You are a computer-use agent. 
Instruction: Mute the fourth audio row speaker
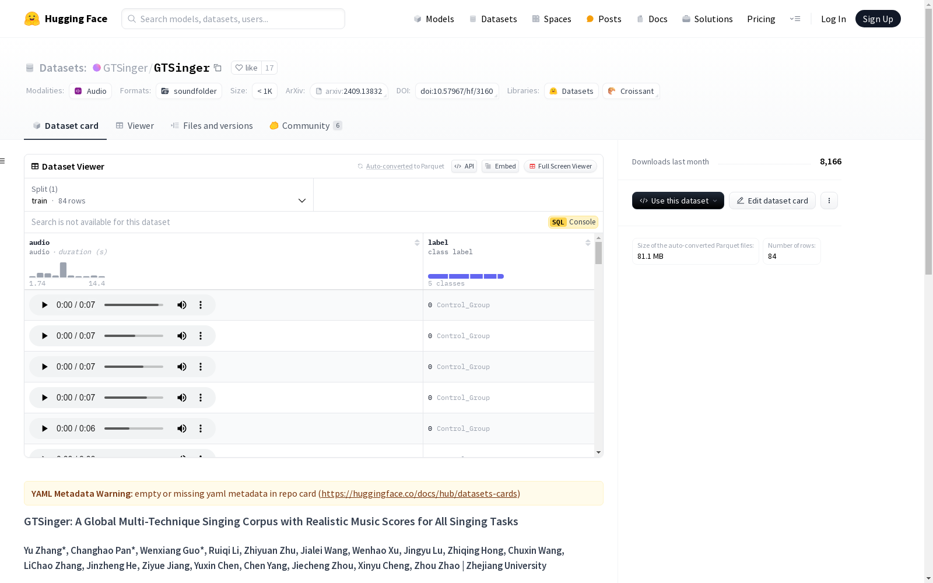pos(182,398)
